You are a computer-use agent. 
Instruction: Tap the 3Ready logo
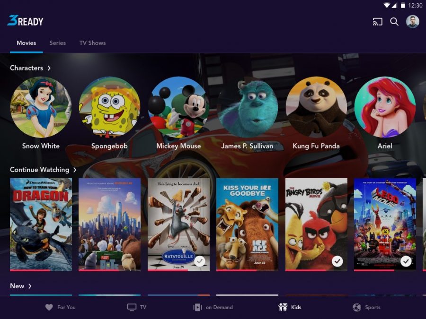tap(25, 21)
